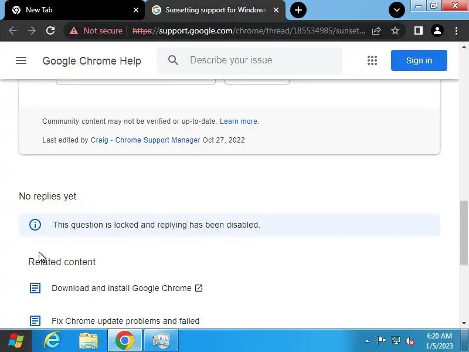Close the New Tab tab

[136, 10]
